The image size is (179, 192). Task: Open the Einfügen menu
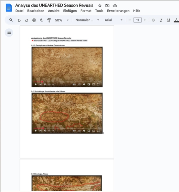pyautogui.click(x=70, y=11)
